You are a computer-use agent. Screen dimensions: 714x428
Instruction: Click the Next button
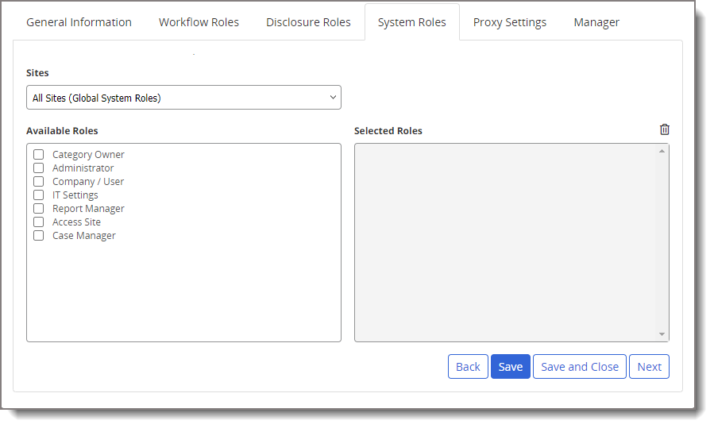click(x=649, y=366)
